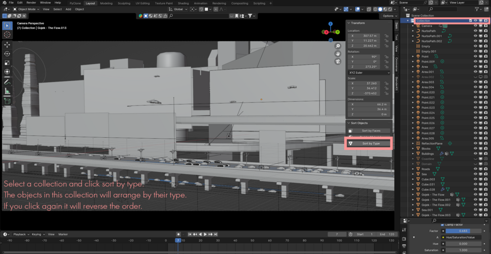Toggle visibility of the Buildings object

(x=475, y=154)
